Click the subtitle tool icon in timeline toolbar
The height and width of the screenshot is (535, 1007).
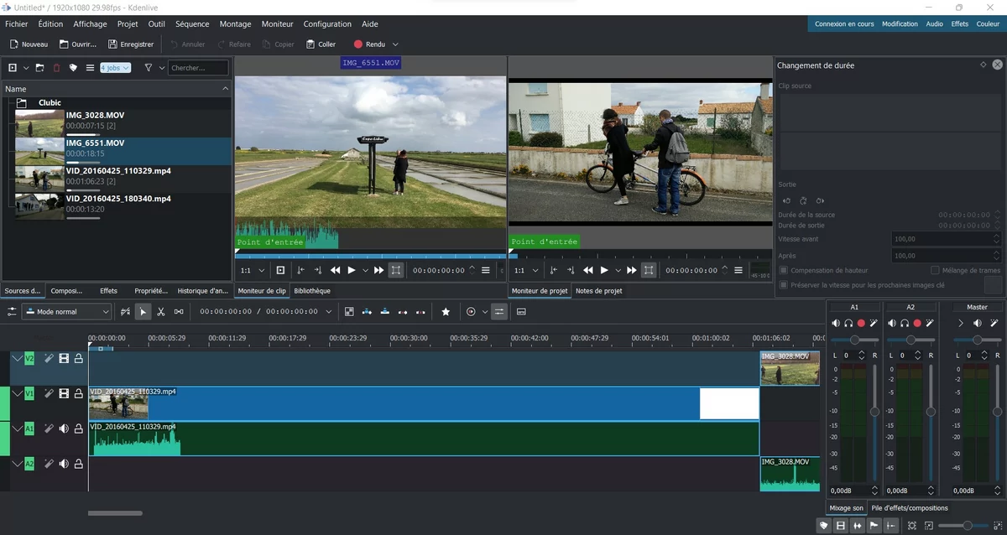click(521, 312)
